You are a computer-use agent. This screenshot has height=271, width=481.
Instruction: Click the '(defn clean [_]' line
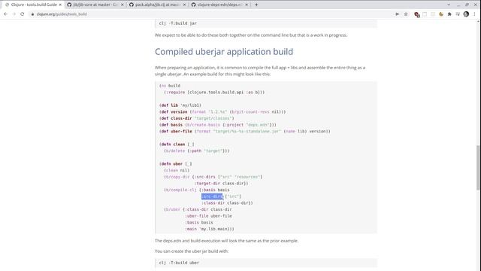(177, 145)
